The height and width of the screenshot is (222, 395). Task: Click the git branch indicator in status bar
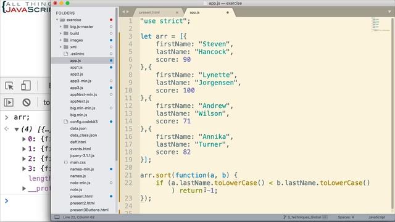[x=305, y=217]
